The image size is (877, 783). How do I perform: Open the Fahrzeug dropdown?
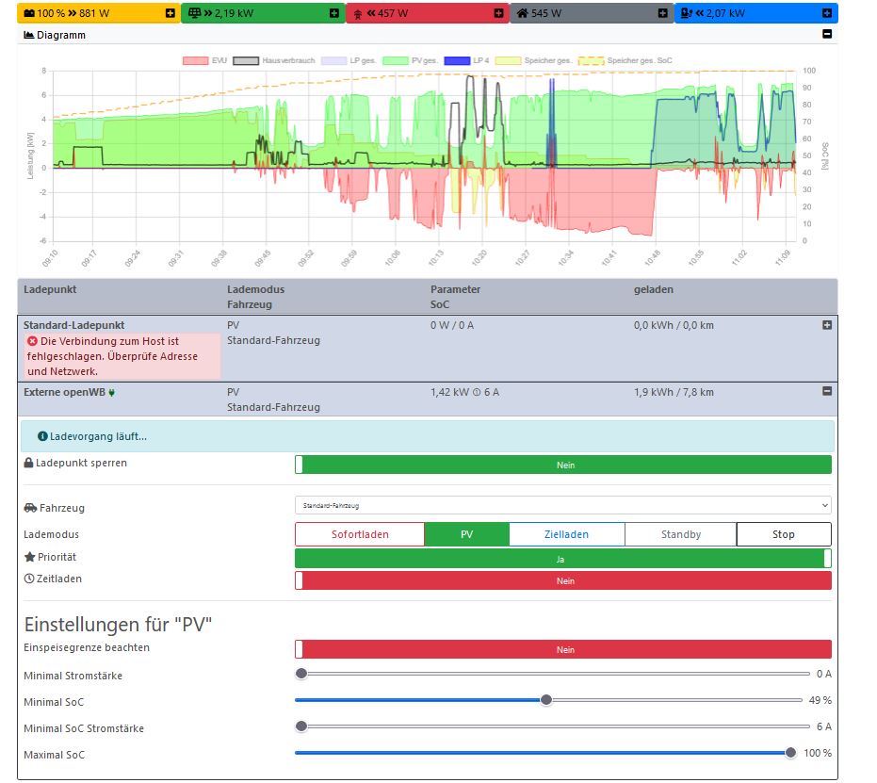pyautogui.click(x=562, y=506)
